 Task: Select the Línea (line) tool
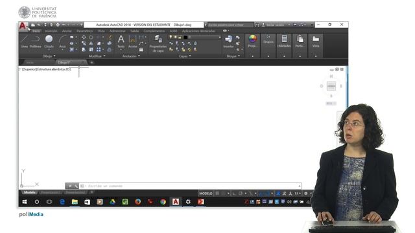point(24,41)
